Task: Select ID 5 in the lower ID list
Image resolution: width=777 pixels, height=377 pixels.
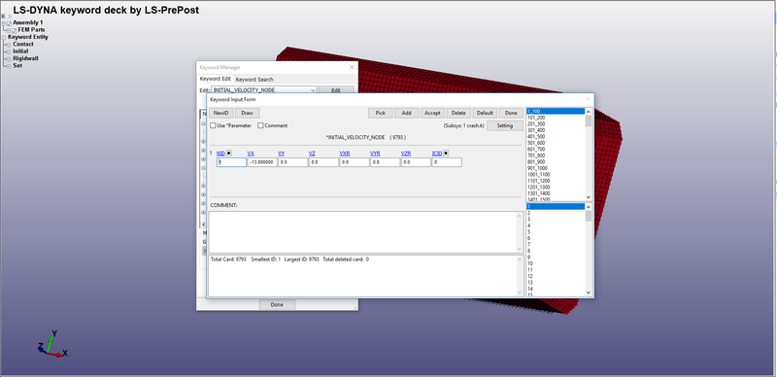Action: 556,231
